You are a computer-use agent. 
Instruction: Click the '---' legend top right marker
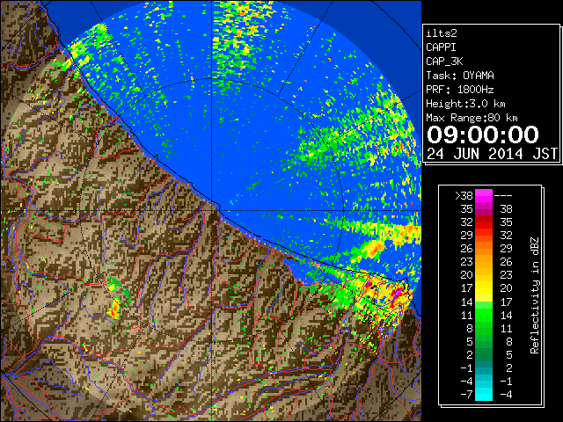(503, 196)
